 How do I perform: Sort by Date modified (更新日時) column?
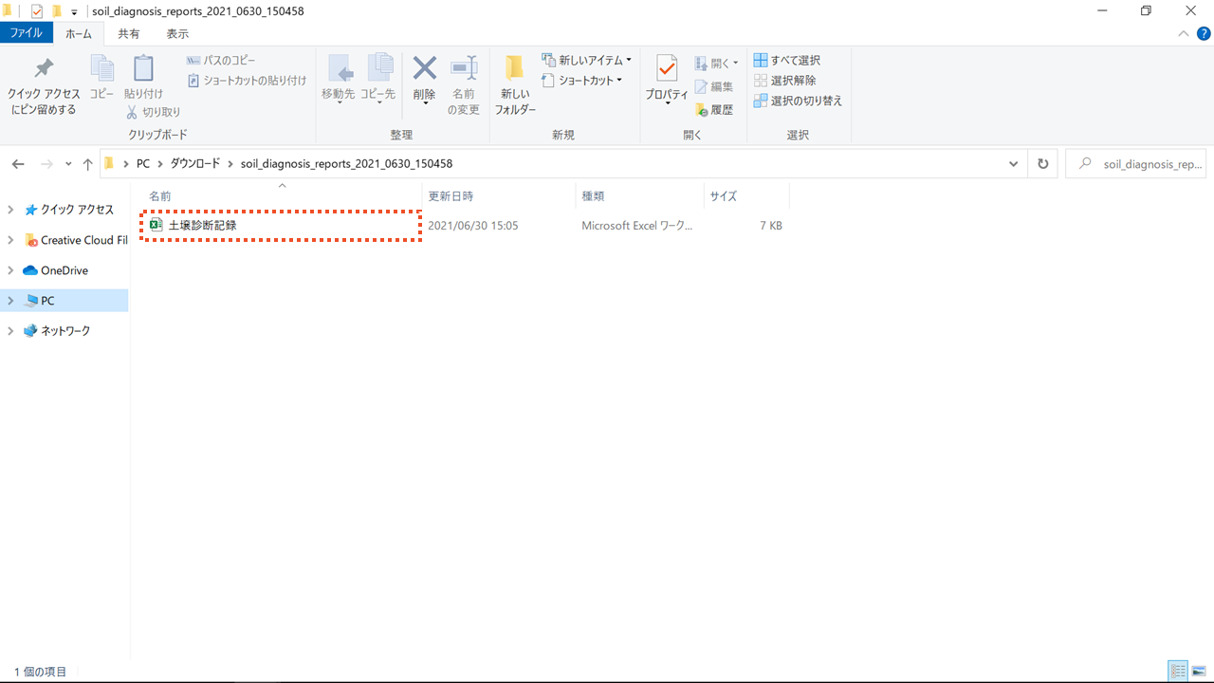(x=451, y=196)
